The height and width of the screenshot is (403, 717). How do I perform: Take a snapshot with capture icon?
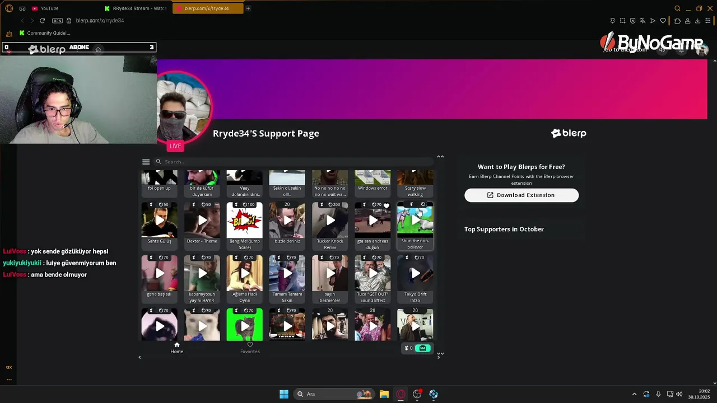(x=622, y=21)
